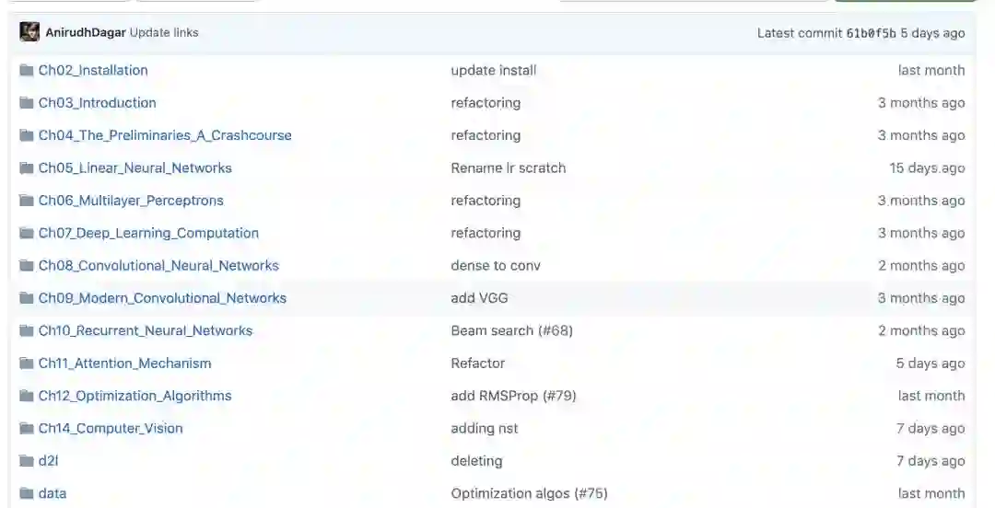Open the Ch04_The_Preliminaries_A_Crashcourse folder
This screenshot has width=995, height=508.
click(165, 135)
